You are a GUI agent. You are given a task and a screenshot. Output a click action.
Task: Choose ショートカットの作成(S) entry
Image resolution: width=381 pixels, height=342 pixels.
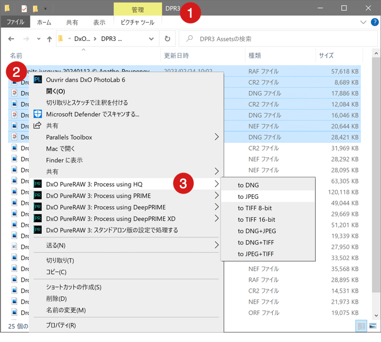[126, 287]
